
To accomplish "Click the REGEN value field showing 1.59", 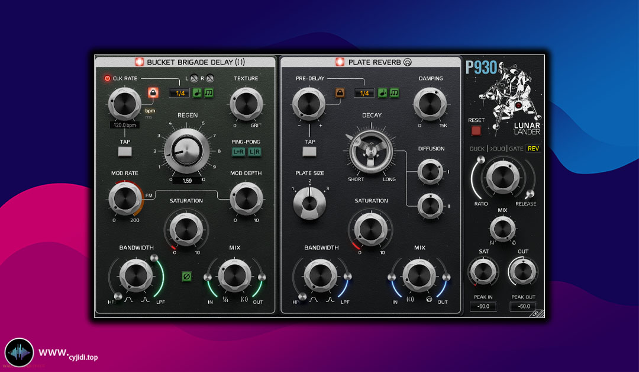I will coord(187,181).
